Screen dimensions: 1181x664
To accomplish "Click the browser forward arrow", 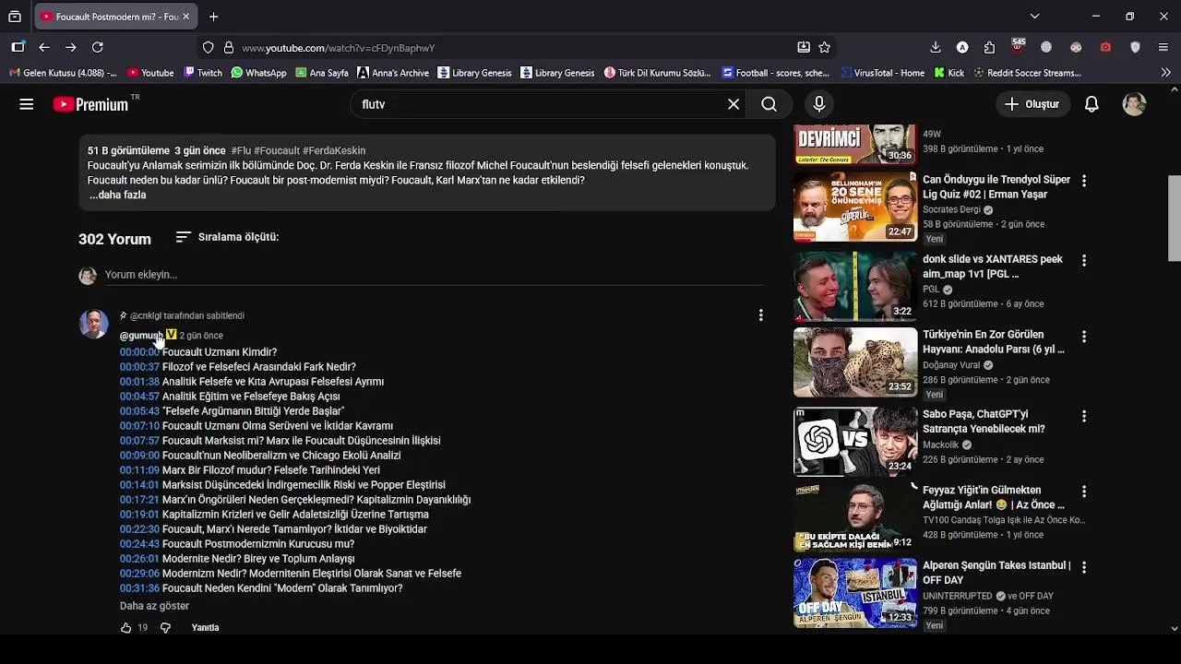I will tap(71, 47).
